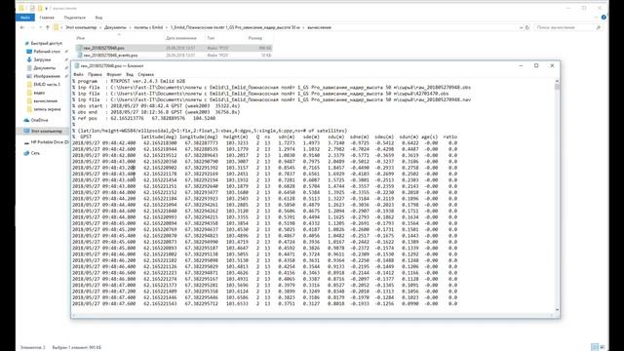The image size is (624, 351).
Task: Open Документы in sidebar
Action: 41,67
